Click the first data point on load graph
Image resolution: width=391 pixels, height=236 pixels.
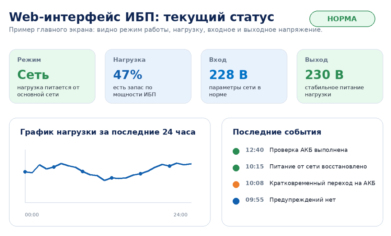[25, 172]
